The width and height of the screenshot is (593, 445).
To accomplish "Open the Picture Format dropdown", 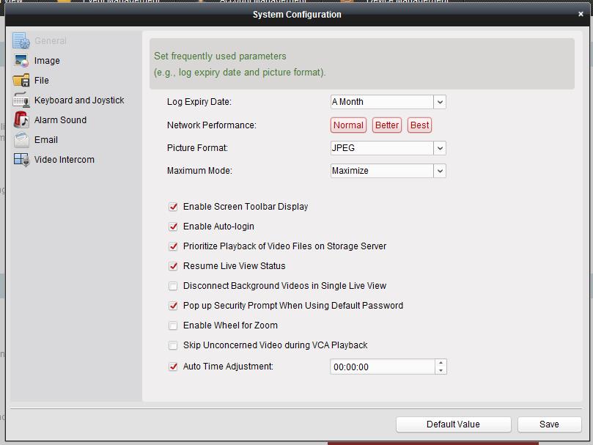I will tap(439, 148).
